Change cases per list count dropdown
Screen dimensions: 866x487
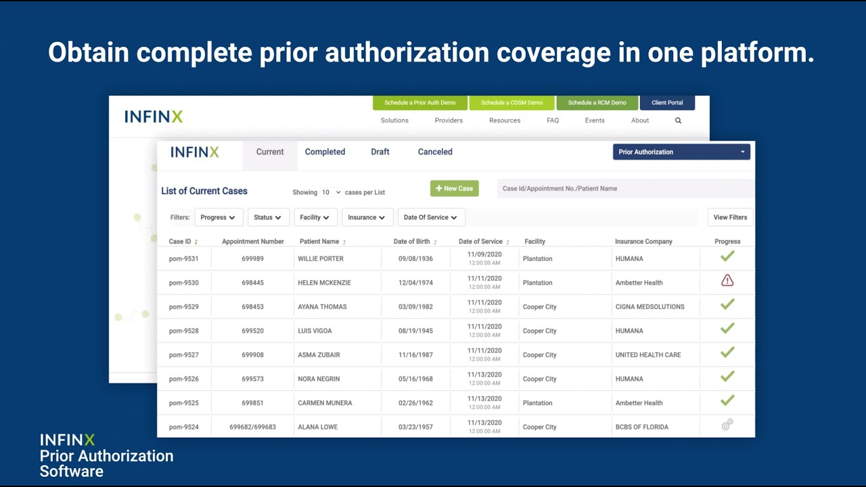click(x=331, y=193)
